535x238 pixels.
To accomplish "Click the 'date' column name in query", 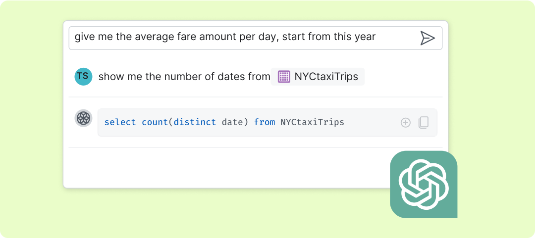I will [x=232, y=122].
